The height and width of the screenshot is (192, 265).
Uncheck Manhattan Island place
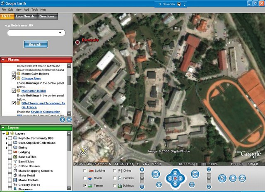point(14,91)
